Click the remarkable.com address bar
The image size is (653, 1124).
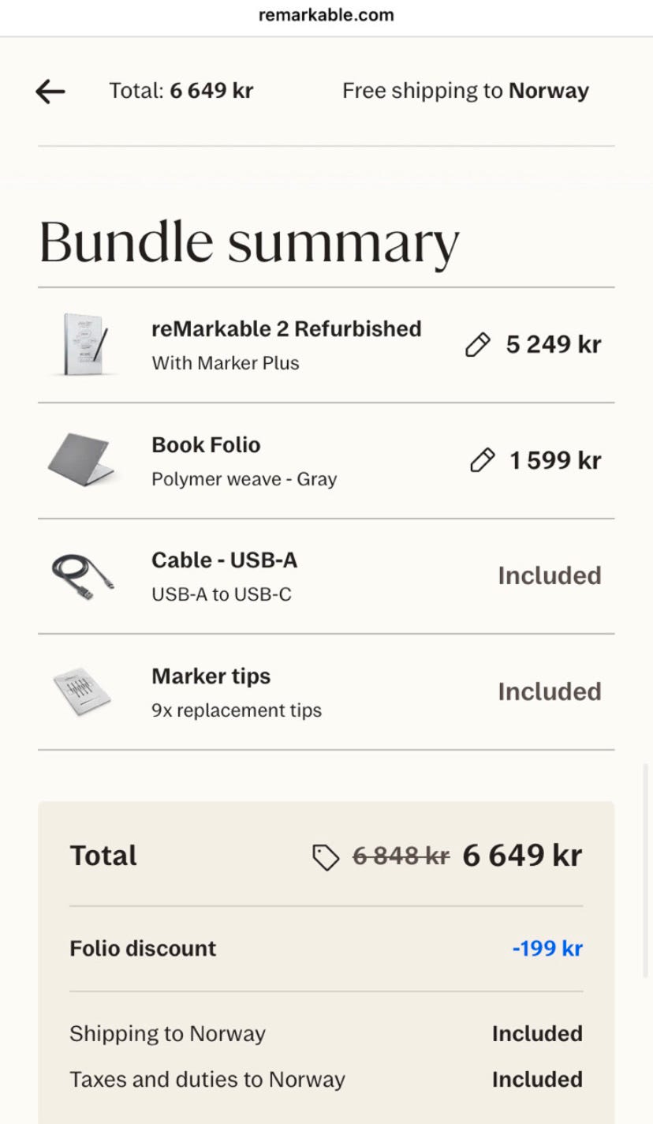tap(326, 15)
